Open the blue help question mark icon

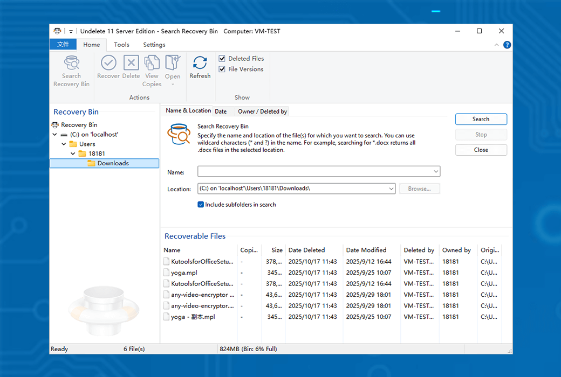pos(507,45)
